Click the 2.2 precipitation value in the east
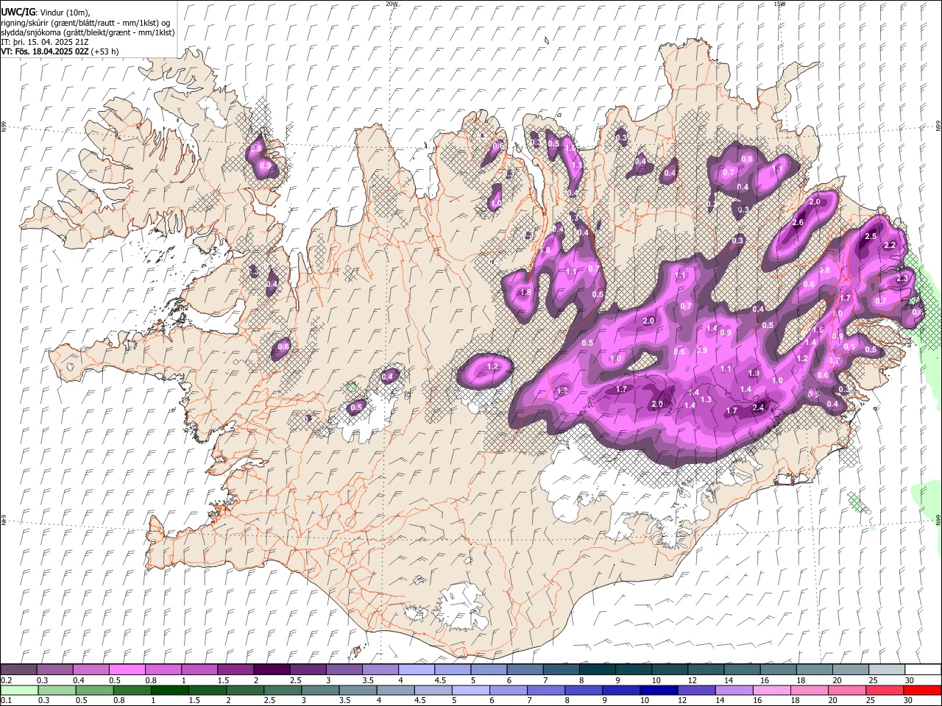The width and height of the screenshot is (942, 706). (x=890, y=246)
